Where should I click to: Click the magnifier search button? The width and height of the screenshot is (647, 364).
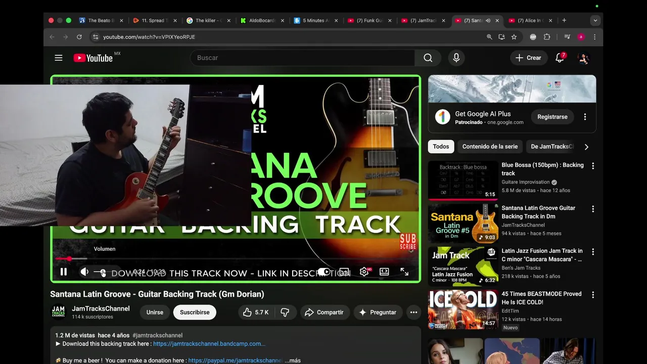428,58
